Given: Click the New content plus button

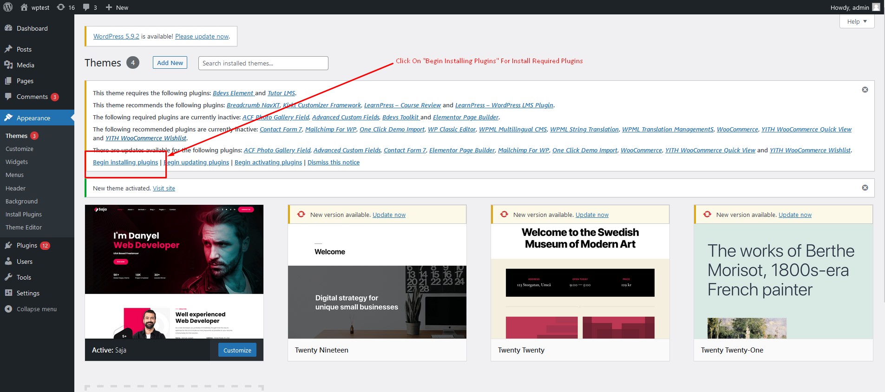Looking at the screenshot, I should pyautogui.click(x=117, y=7).
